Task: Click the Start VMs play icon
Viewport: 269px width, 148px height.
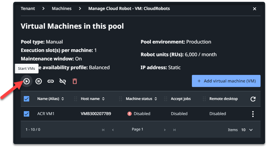Action: (x=27, y=81)
